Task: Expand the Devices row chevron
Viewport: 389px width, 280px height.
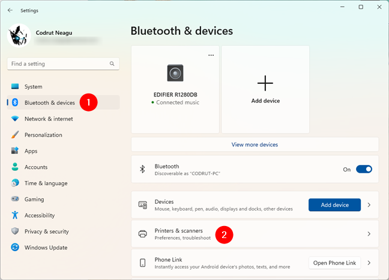Action: pyautogui.click(x=369, y=205)
